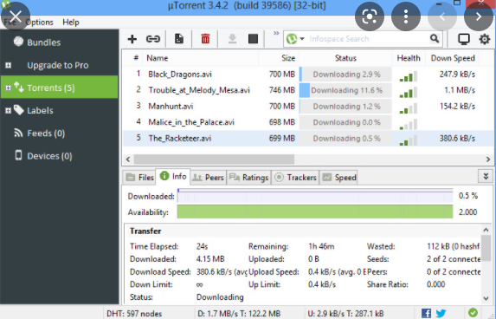Sort by the # column header
The width and height of the screenshot is (496, 319).
pyautogui.click(x=136, y=58)
